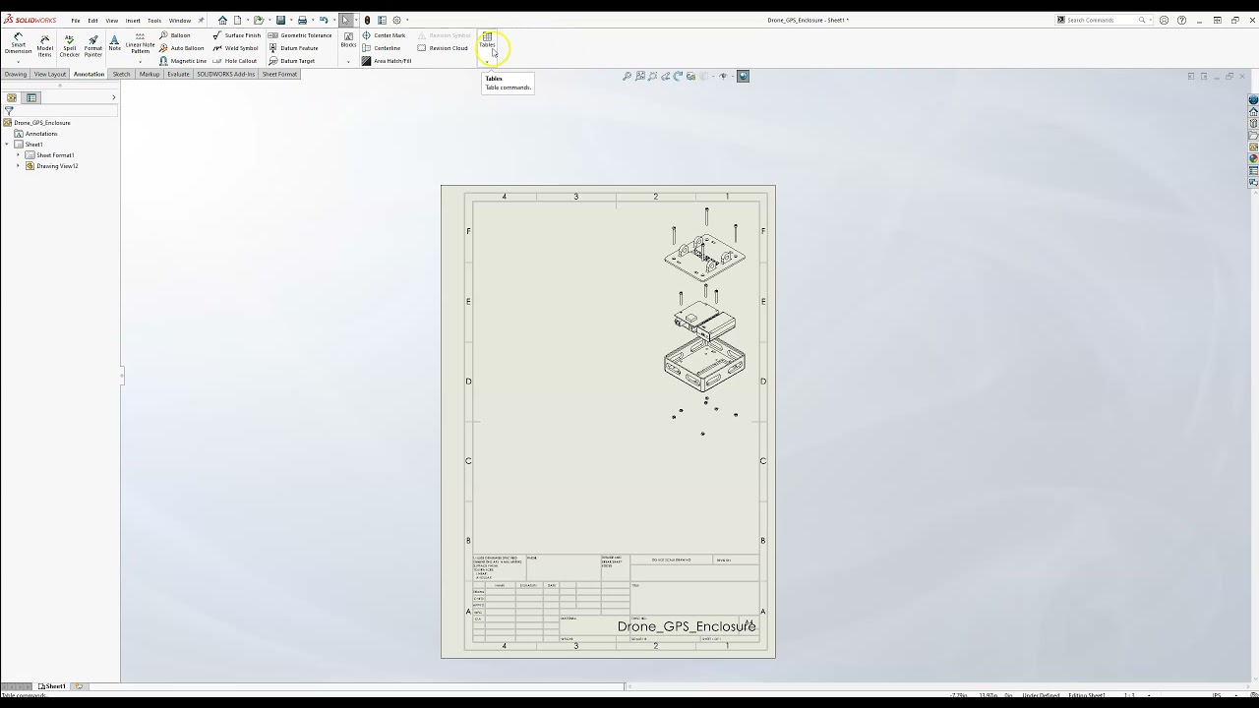Insert a Surface Finish symbol
This screenshot has width=1259, height=708.
pos(236,35)
